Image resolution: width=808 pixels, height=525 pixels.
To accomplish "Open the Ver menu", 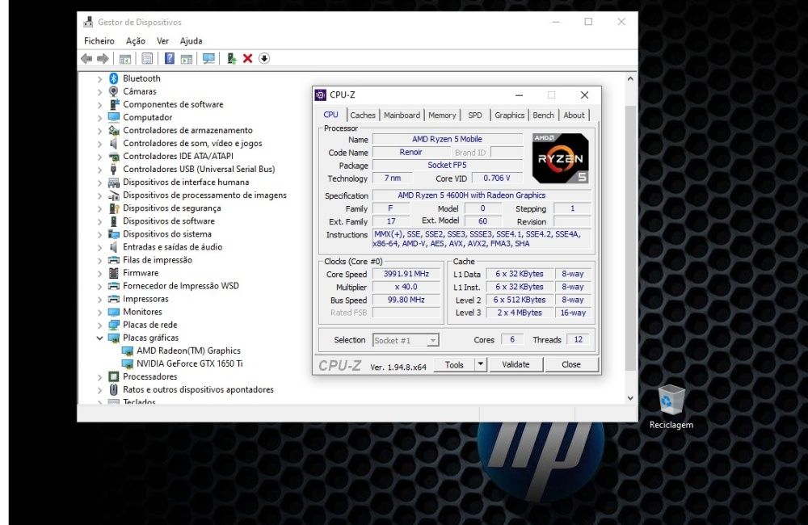I will (x=163, y=40).
